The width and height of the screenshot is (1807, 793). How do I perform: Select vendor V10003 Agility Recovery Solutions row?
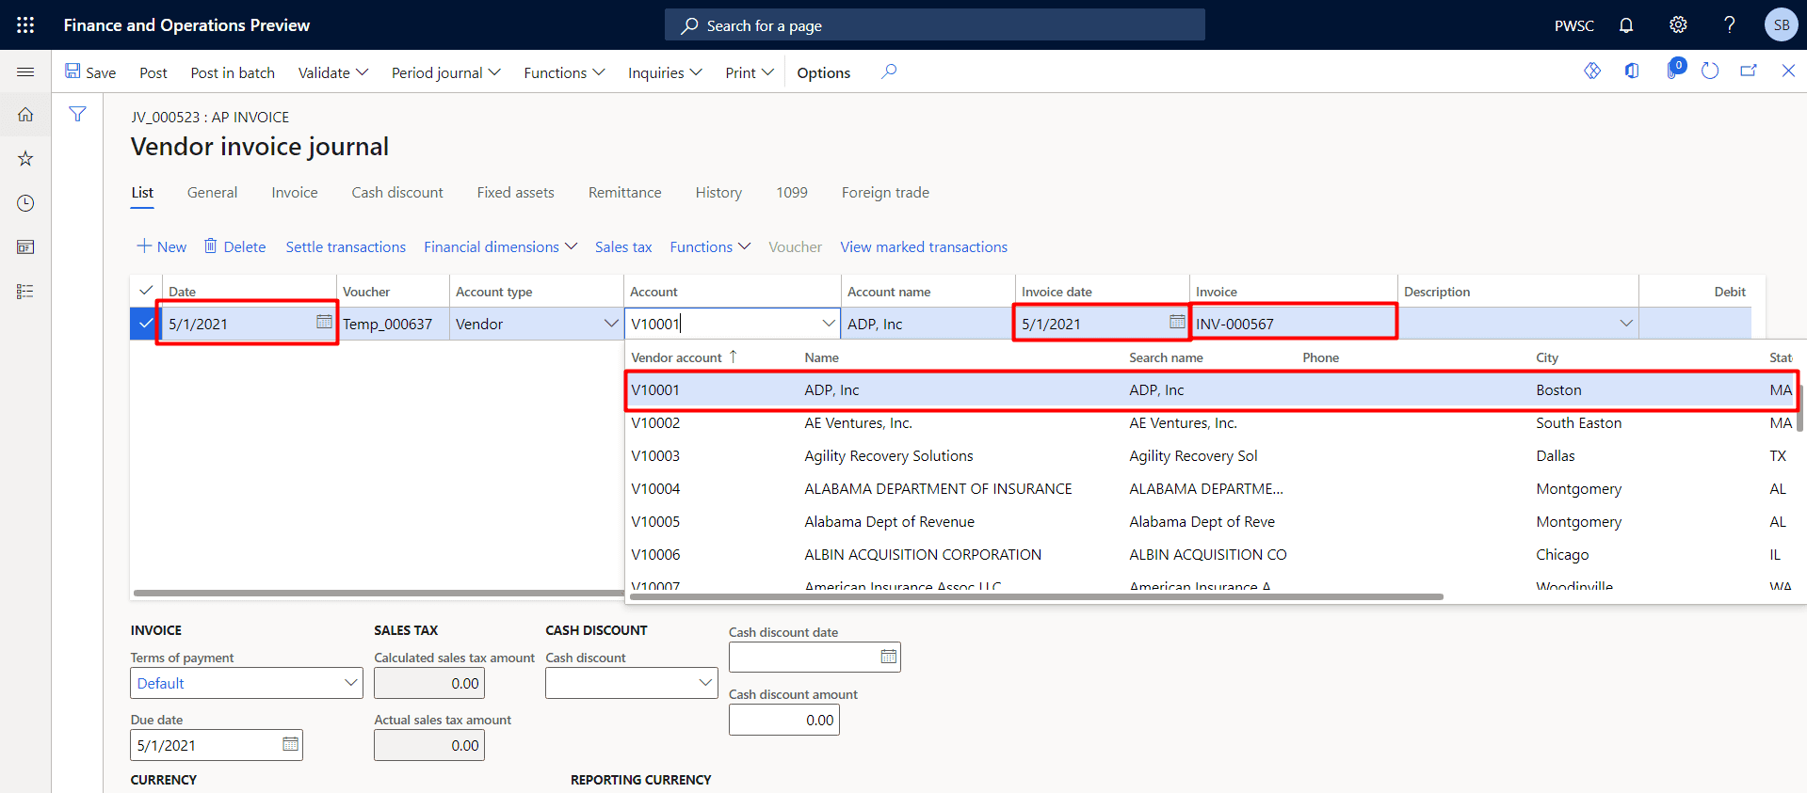coord(888,456)
